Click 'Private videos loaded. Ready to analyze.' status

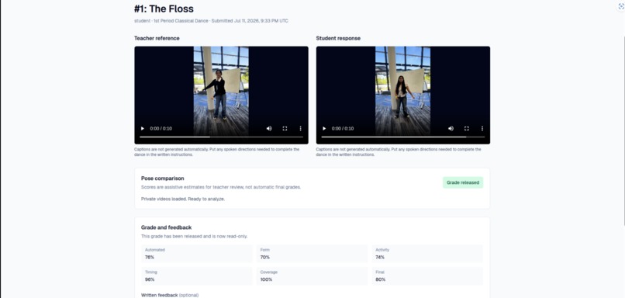click(x=183, y=199)
